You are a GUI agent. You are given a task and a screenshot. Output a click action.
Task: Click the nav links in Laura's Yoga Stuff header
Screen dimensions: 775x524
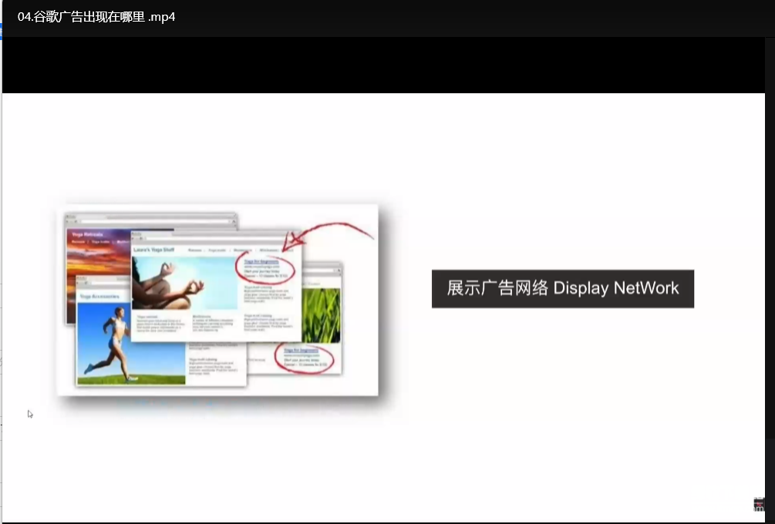tap(231, 250)
